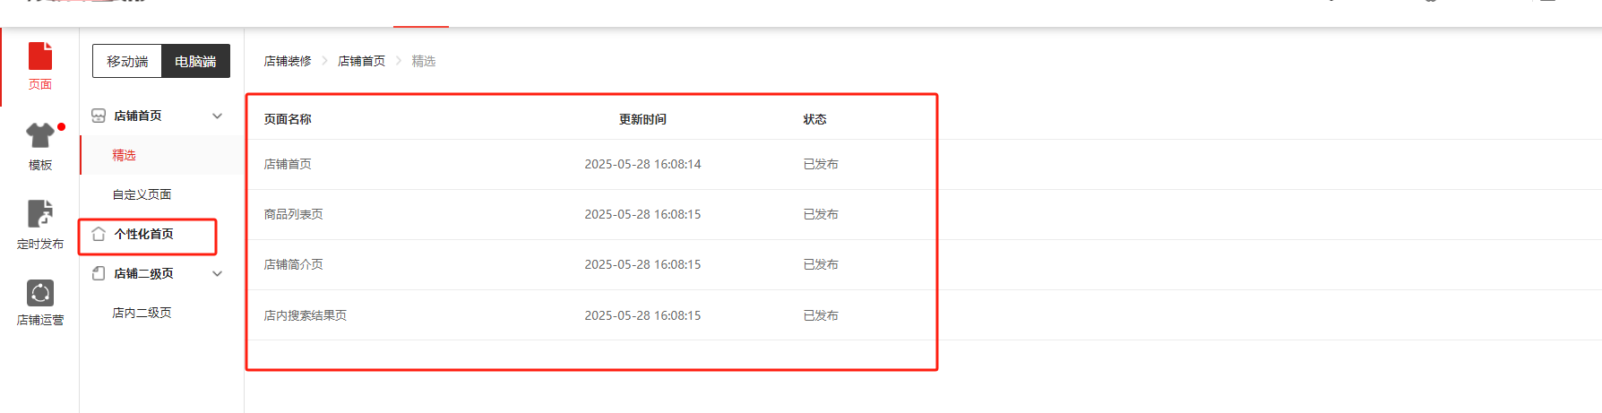This screenshot has width=1602, height=413.
Task: Click the store icon beside 店铺首页
Action: click(99, 116)
